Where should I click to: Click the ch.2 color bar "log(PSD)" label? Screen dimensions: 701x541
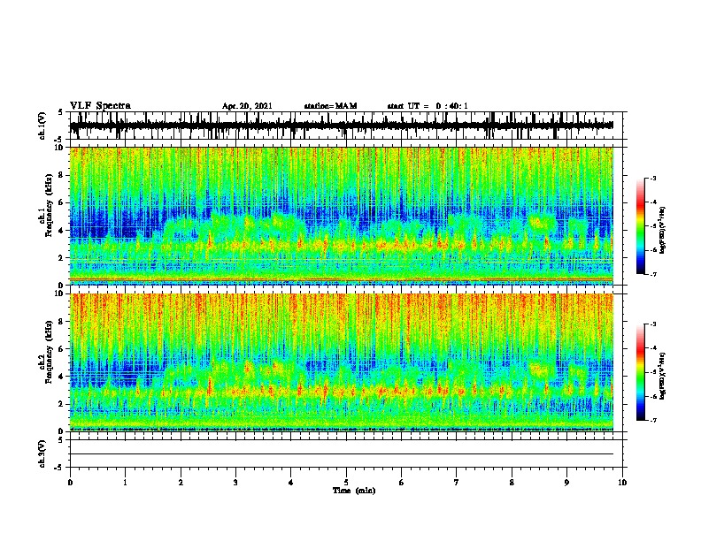coord(663,376)
